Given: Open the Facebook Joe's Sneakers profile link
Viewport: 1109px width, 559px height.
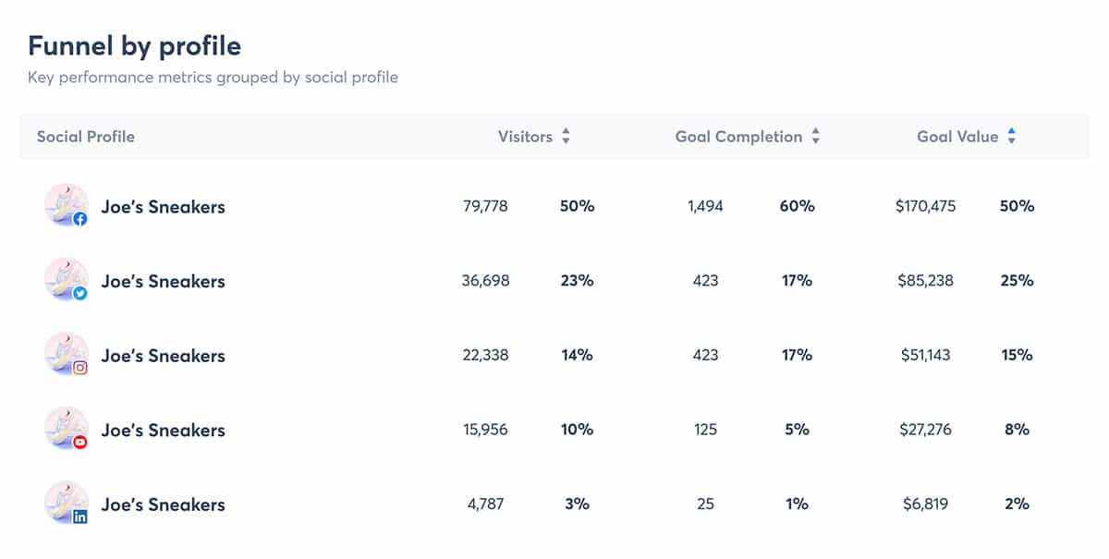Looking at the screenshot, I should [163, 206].
